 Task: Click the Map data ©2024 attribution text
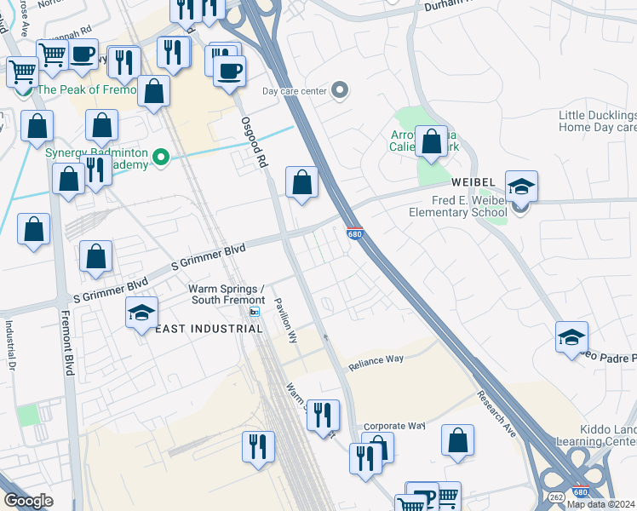[600, 504]
